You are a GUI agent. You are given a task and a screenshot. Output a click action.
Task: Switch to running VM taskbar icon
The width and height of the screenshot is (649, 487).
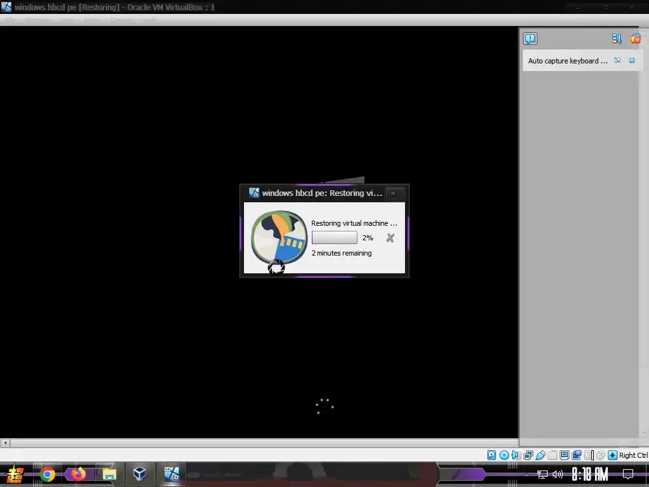[x=171, y=474]
